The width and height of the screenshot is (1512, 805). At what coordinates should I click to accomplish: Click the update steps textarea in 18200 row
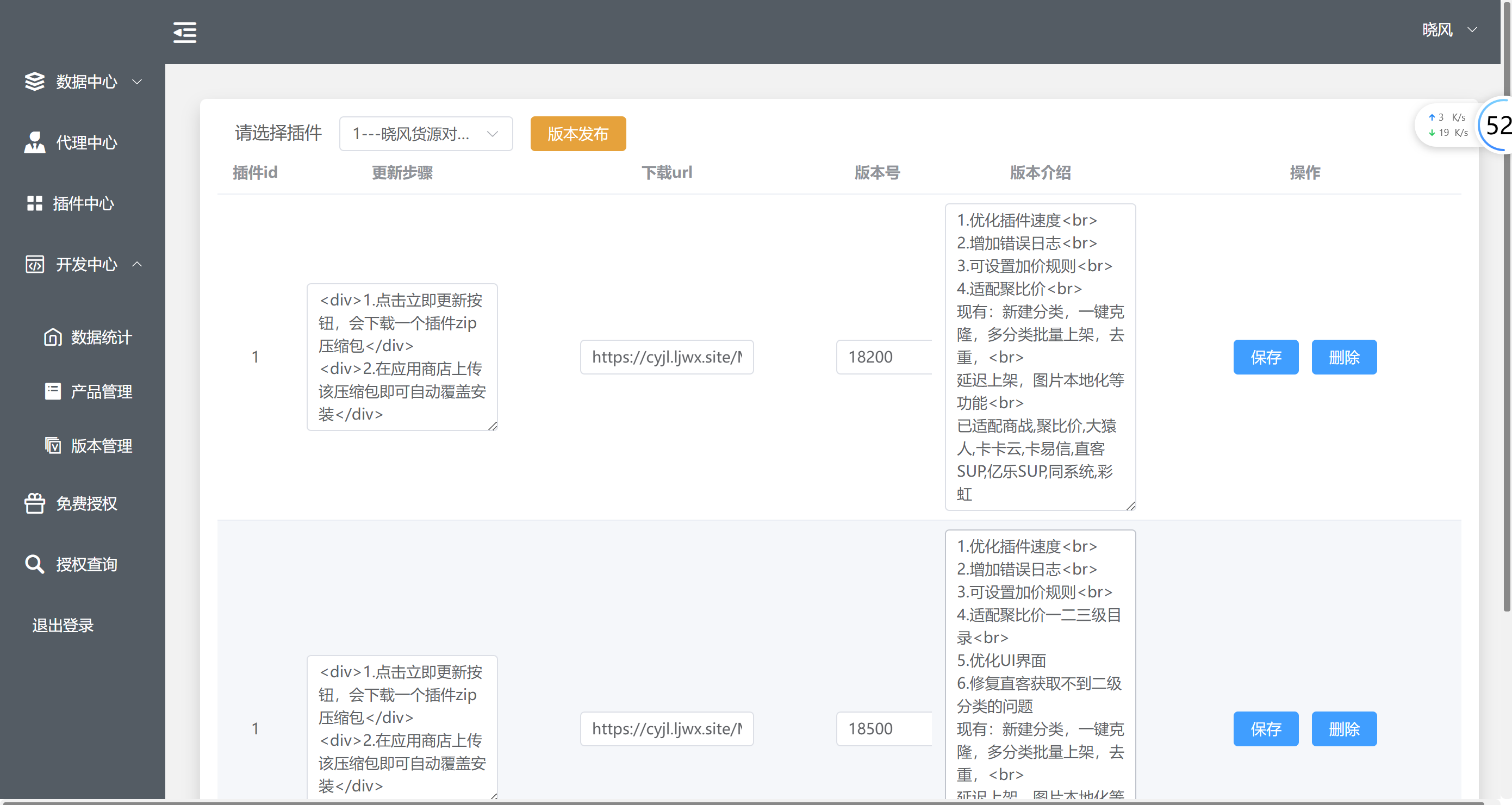[402, 357]
